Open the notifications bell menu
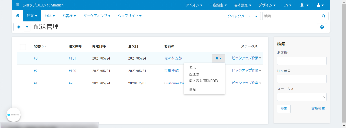 tap(304, 5)
